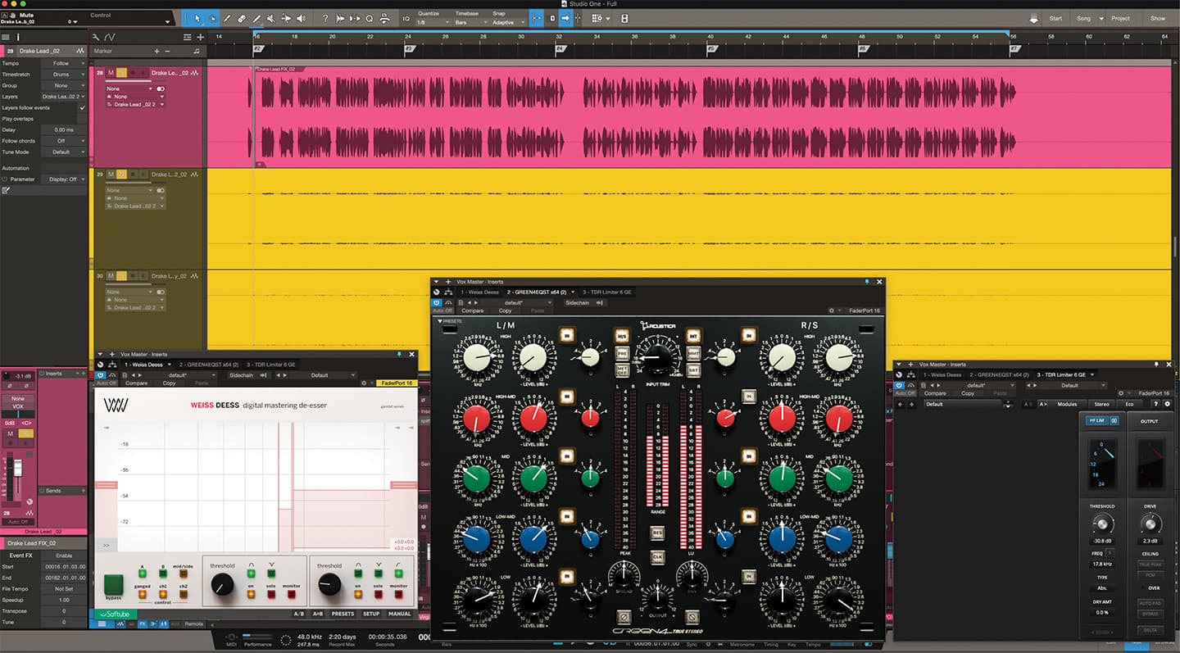This screenshot has height=653, width=1180.
Task: Click the sidechain arrow icon next to Sidechain in Weiss Deess
Action: [263, 375]
